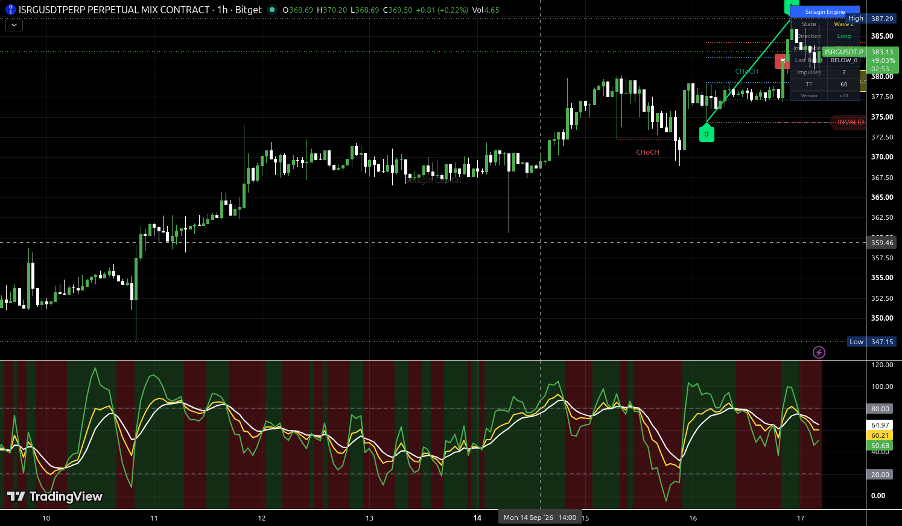Click the TF value 60 in the table
Viewport: 902px width, 526px height.
(x=843, y=85)
